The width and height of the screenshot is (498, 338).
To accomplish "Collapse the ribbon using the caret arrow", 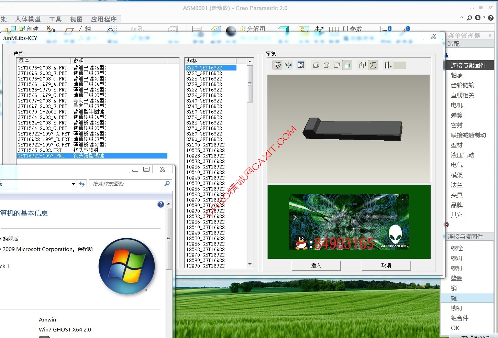I will click(462, 18).
